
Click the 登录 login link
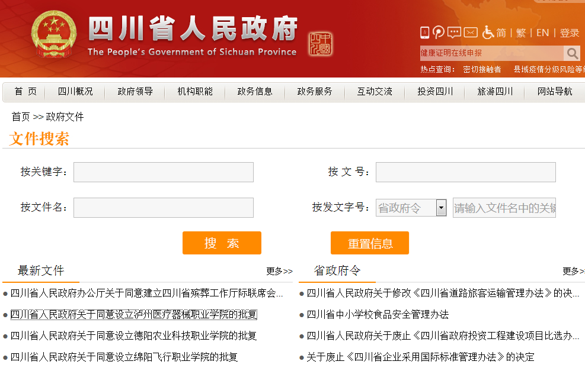(x=570, y=33)
